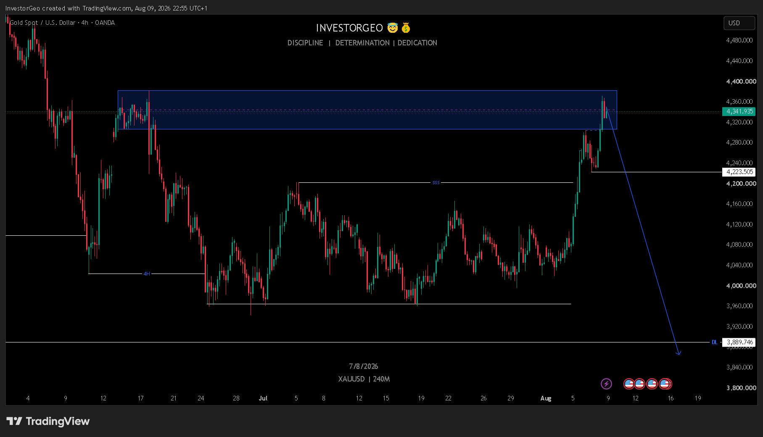
Task: Click the 3,920.000 price axis label
Action: point(739,326)
